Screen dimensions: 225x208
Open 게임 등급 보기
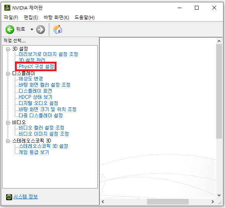click(x=34, y=152)
